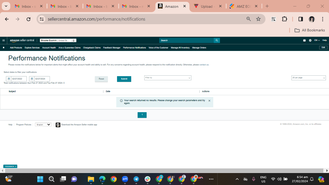Image resolution: width=329 pixels, height=185 pixels.
Task: Open Add Products menu item
Action: pos(16,48)
